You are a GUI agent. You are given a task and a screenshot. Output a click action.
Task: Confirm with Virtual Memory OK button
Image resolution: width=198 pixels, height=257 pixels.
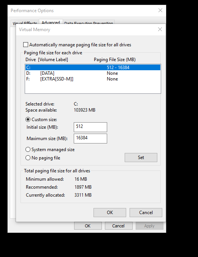(x=110, y=213)
